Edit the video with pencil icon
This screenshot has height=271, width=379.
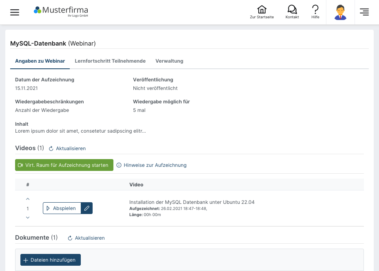click(87, 208)
